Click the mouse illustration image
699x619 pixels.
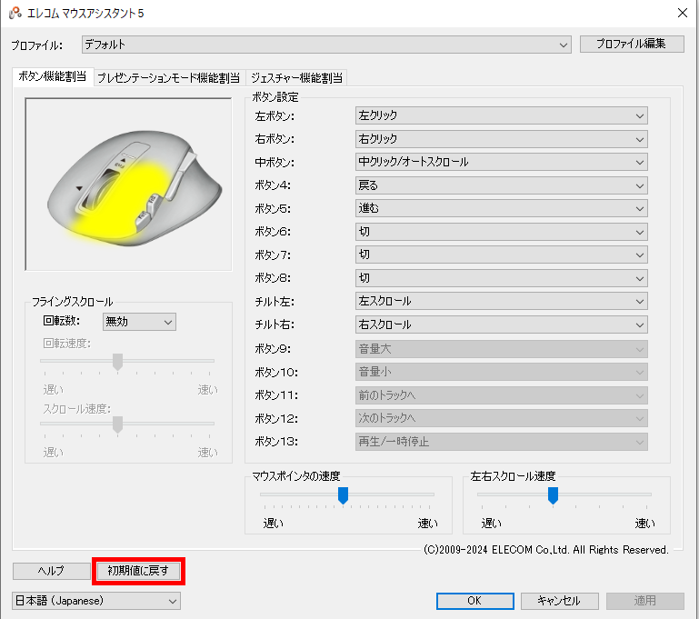tap(128, 184)
